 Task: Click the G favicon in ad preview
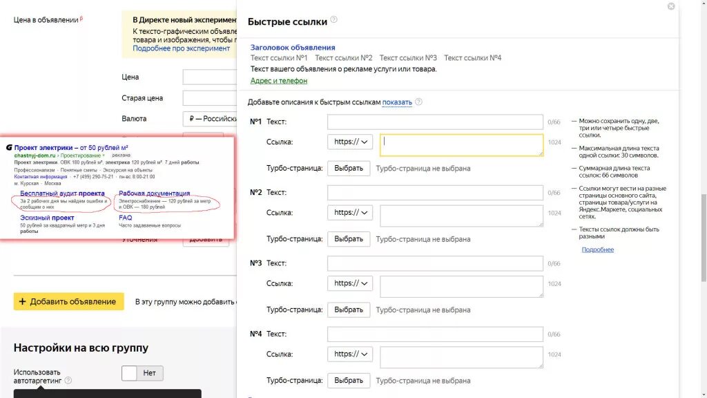tap(8, 148)
